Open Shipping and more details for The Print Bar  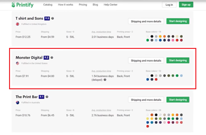[x=146, y=100]
